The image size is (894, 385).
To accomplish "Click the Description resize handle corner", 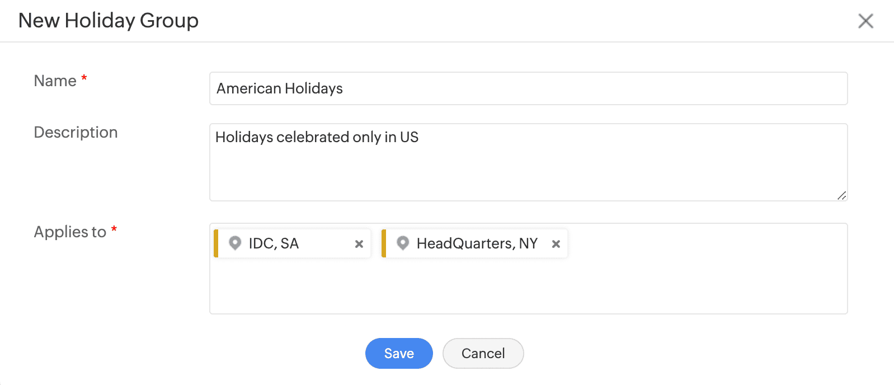I will pyautogui.click(x=841, y=195).
